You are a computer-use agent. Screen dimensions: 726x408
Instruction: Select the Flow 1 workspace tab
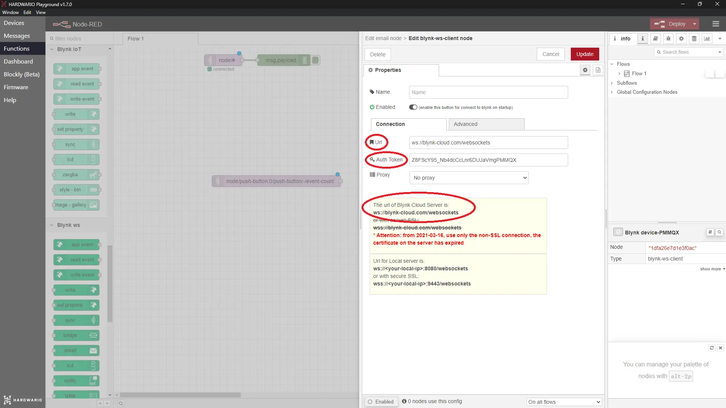pyautogui.click(x=160, y=39)
